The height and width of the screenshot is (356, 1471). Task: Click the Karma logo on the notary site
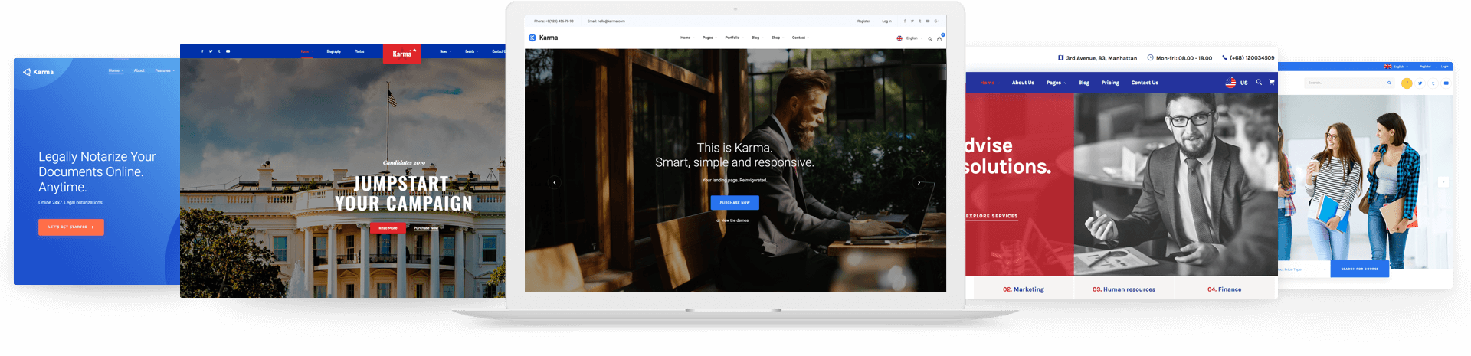point(38,72)
